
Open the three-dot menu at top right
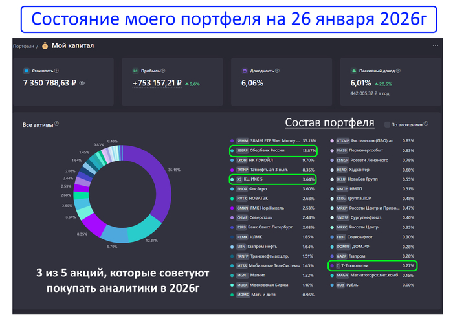(436, 46)
